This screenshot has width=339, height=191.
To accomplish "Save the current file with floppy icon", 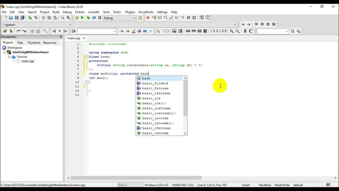I will pyautogui.click(x=17, y=18).
